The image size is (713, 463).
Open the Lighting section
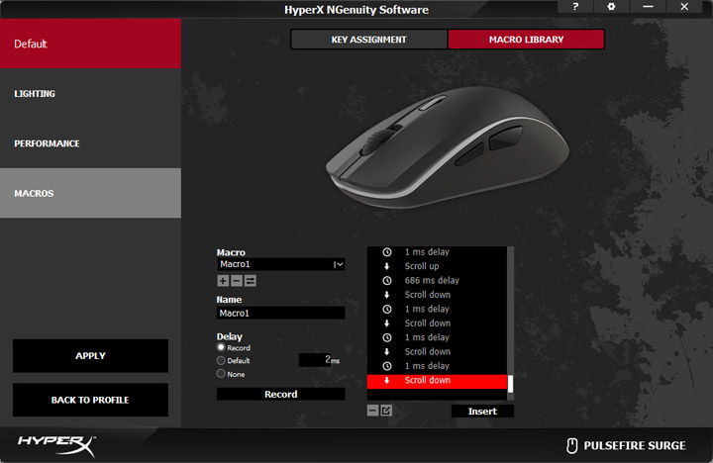coord(90,94)
